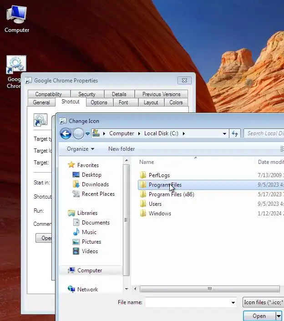Viewport: 284px width, 321px height.
Task: Click the 7/13/2009 date of PerfLogs
Action: coord(271,175)
